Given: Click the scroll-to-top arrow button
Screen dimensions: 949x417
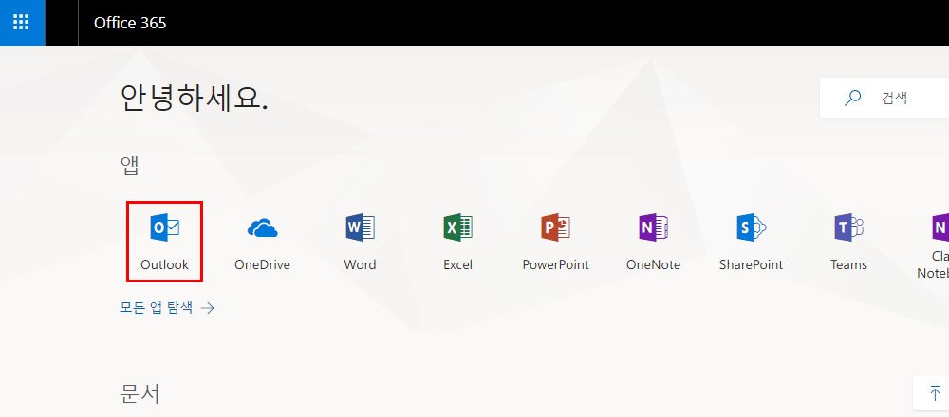Looking at the screenshot, I should [935, 392].
